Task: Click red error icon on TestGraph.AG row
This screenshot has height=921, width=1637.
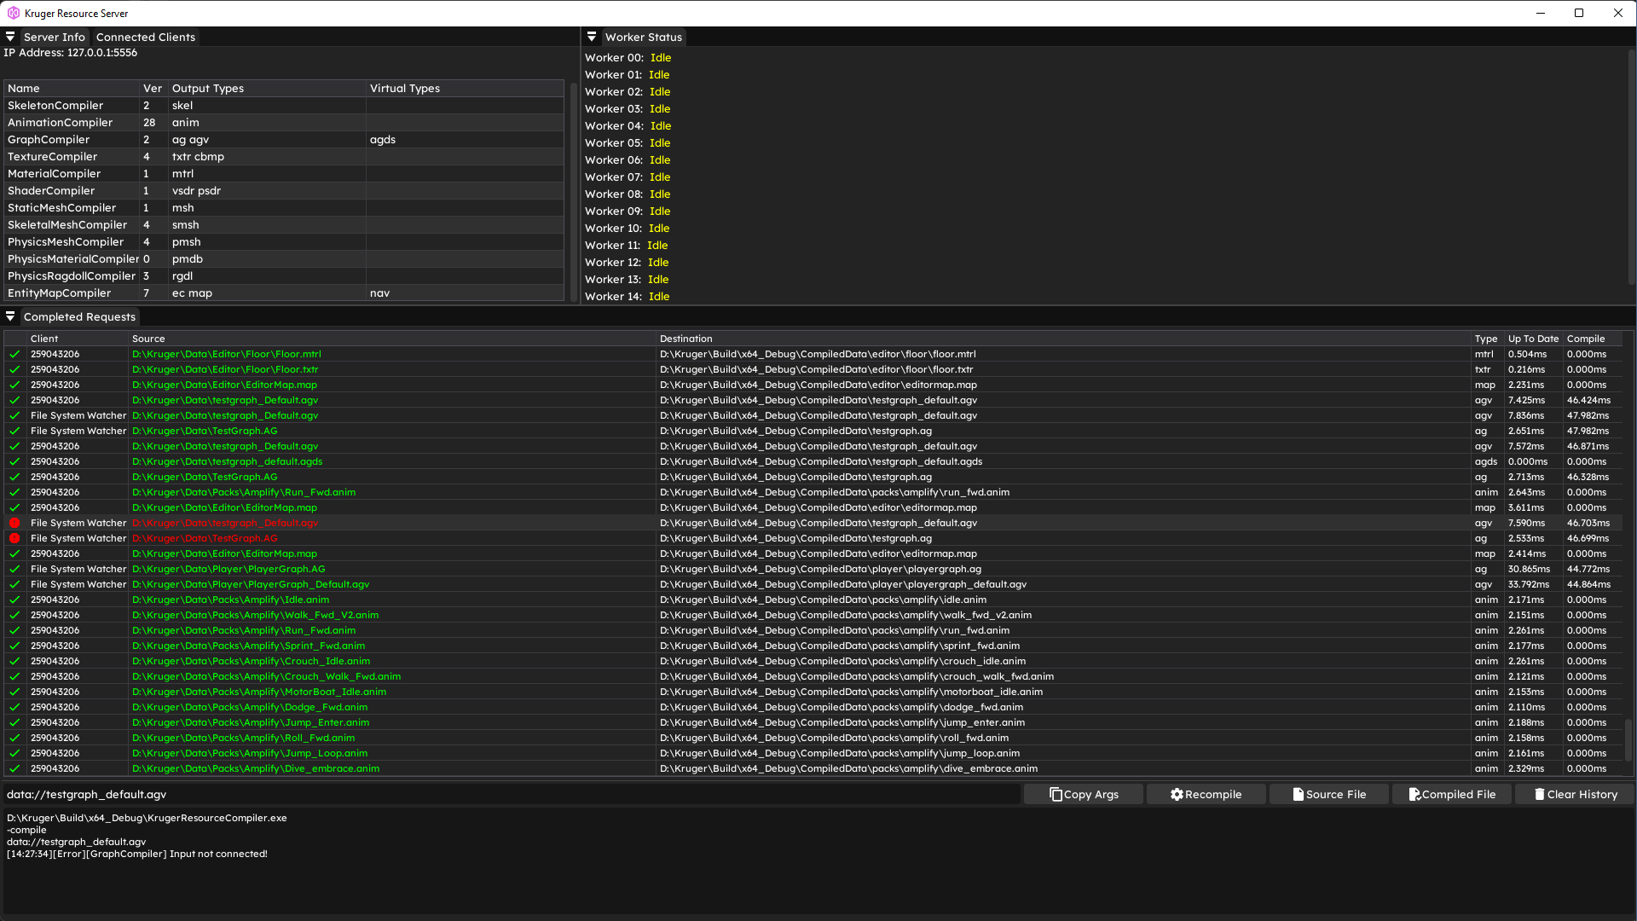Action: pos(14,538)
